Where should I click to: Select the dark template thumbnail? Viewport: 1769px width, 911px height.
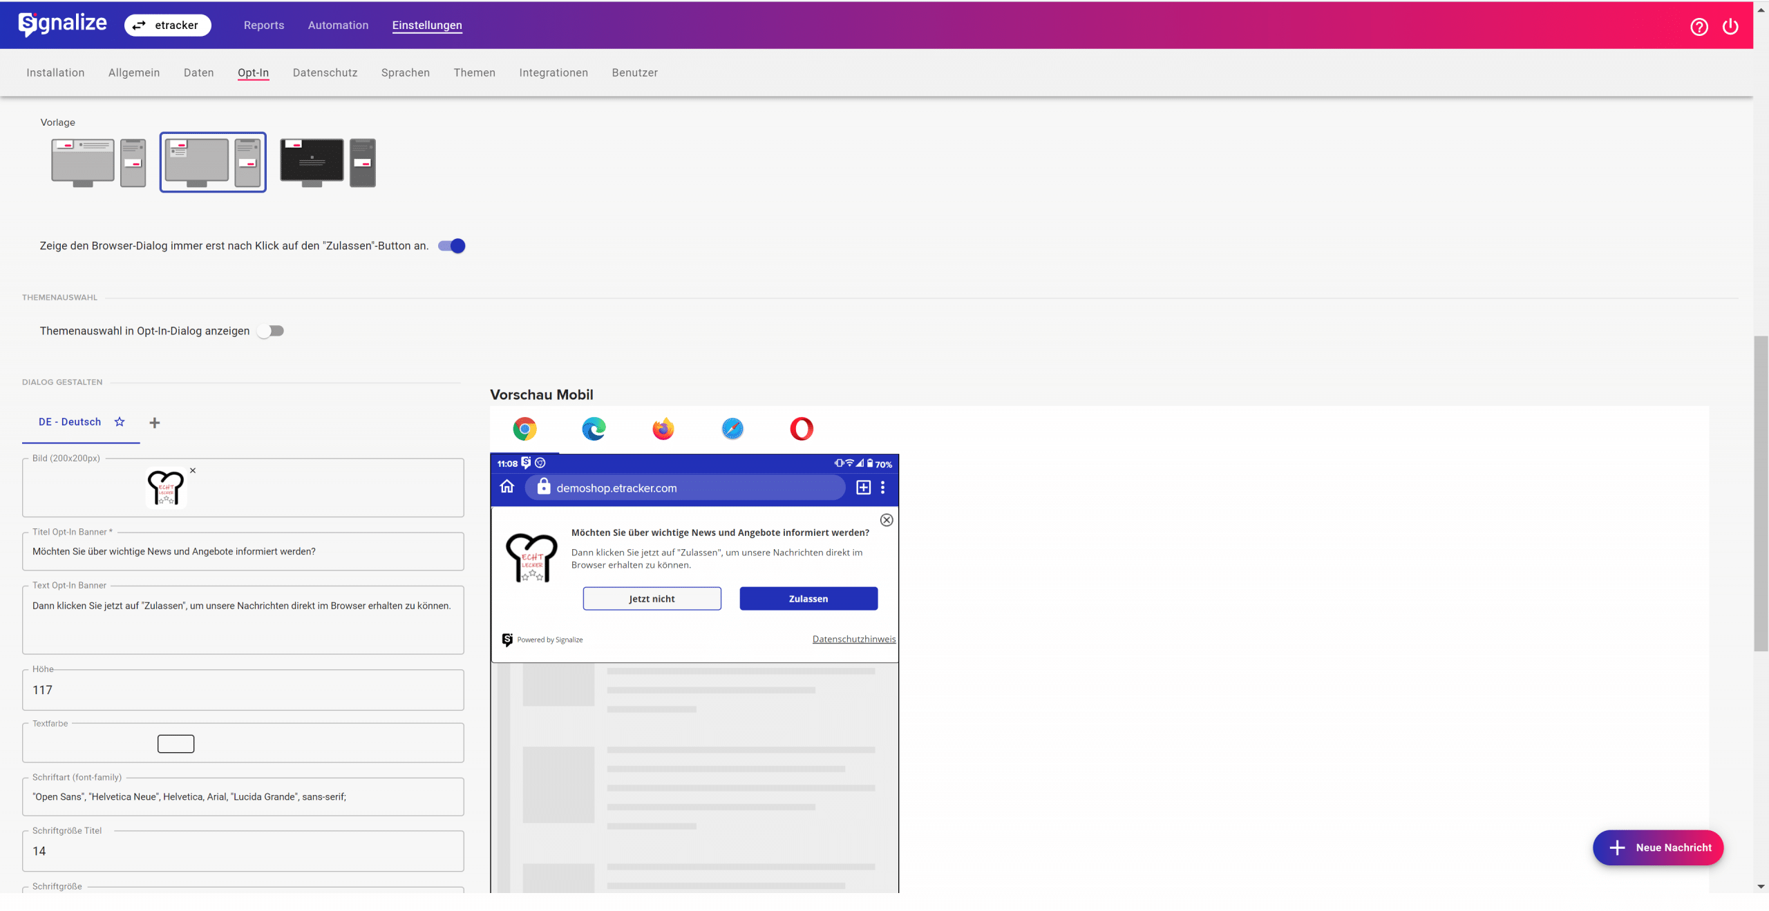pyautogui.click(x=328, y=162)
